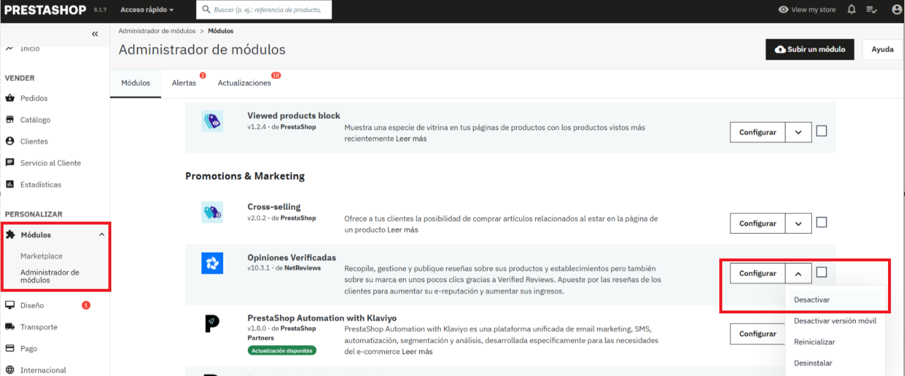
Task: Tick the Opiniones Verificadas checkbox
Action: 821,272
